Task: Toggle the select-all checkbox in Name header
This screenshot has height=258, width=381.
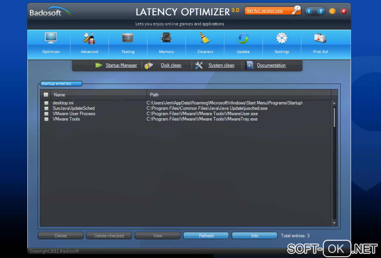Action: [x=46, y=95]
